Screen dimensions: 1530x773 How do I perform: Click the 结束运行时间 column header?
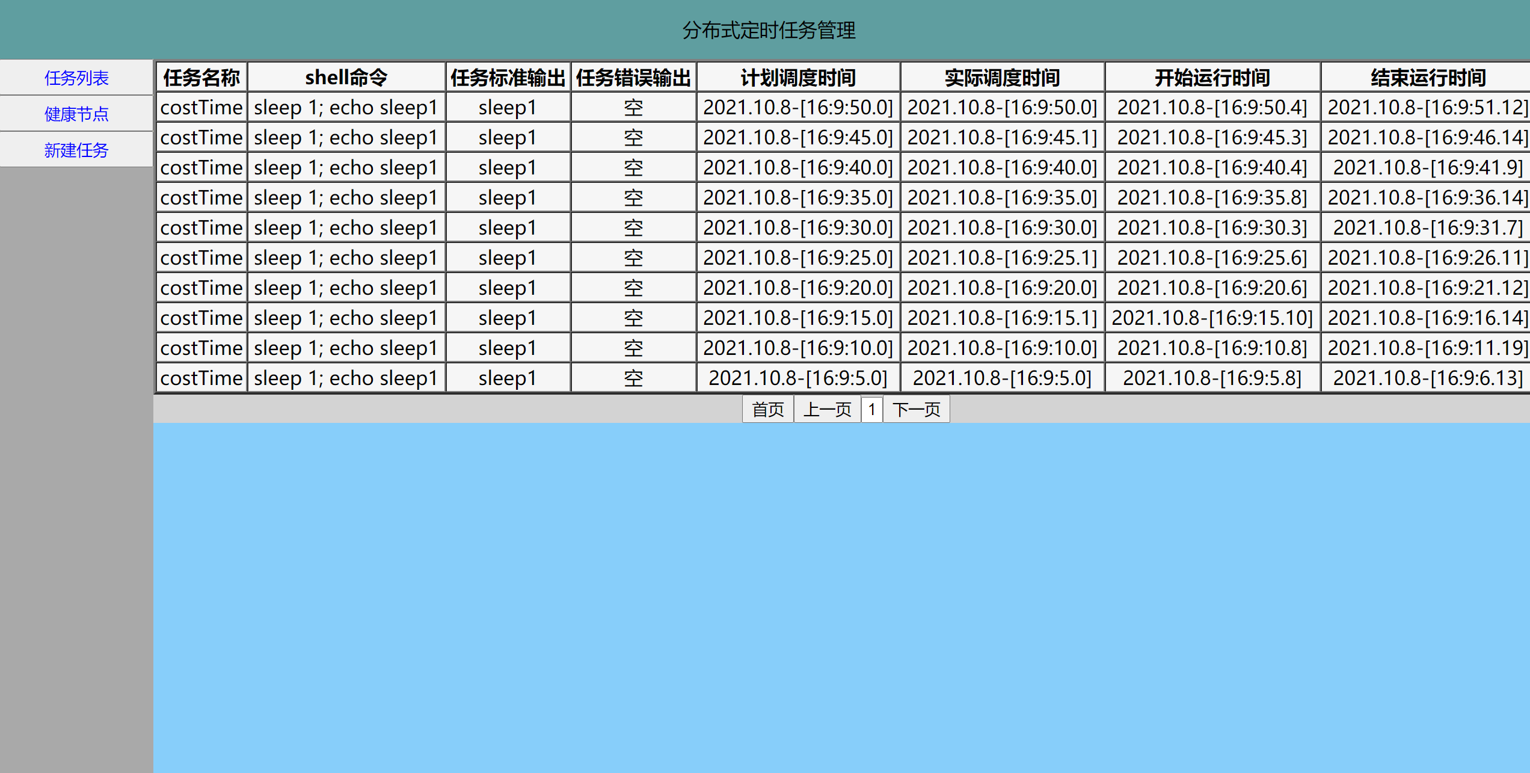(1428, 78)
